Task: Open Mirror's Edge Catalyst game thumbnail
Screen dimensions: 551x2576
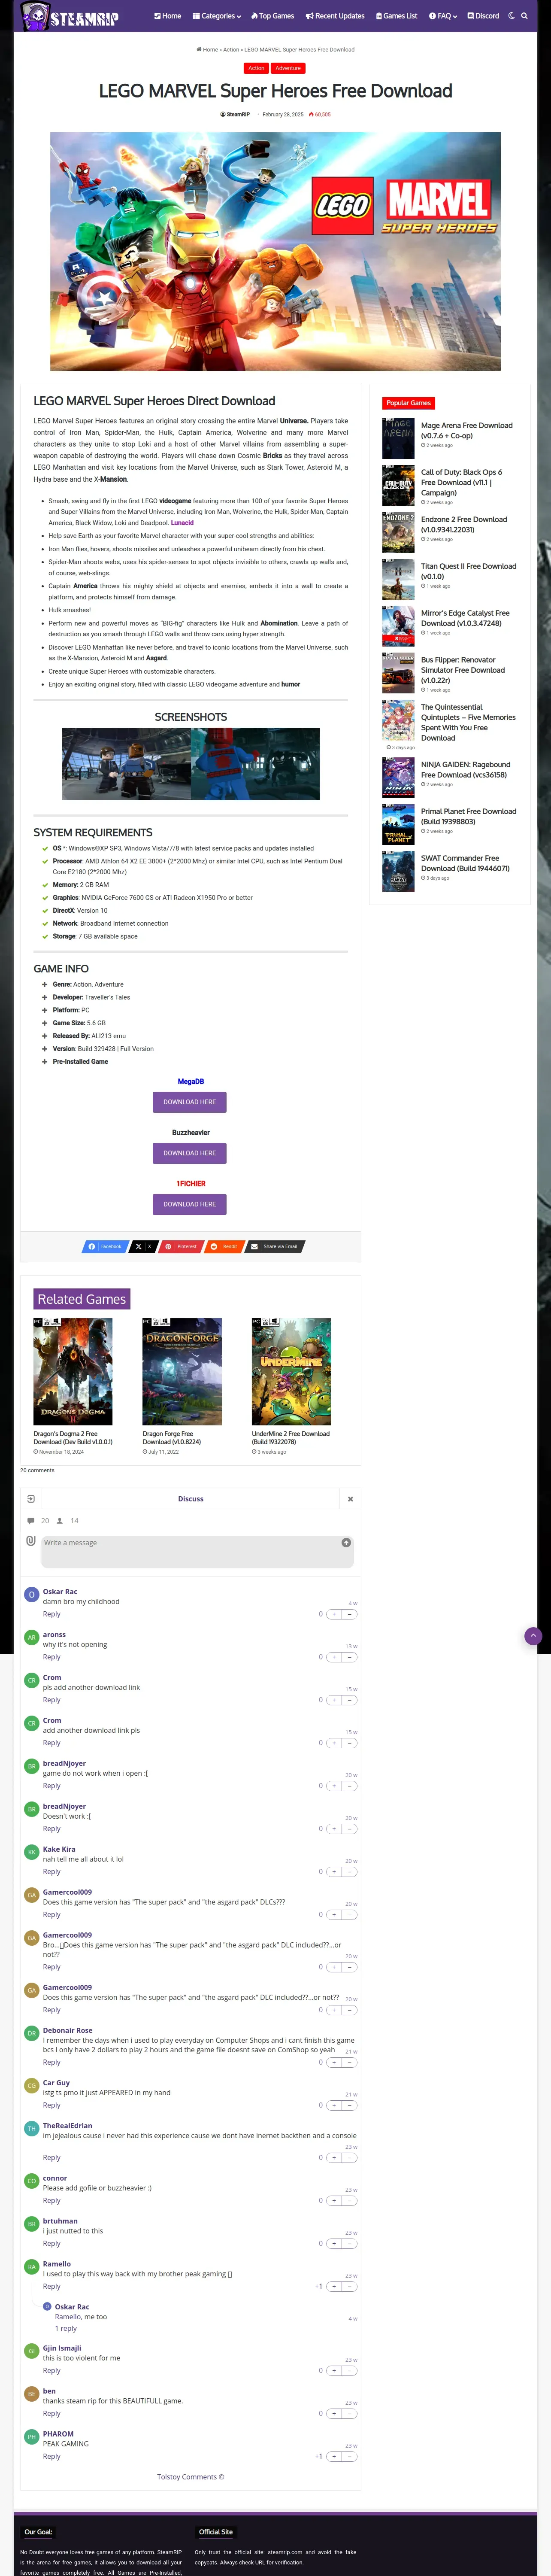Action: pyautogui.click(x=398, y=626)
